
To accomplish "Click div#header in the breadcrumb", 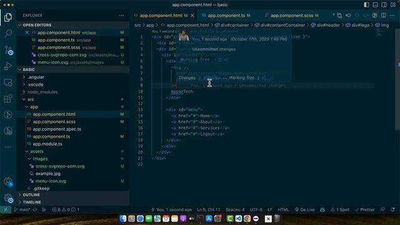I will pyautogui.click(x=325, y=25).
